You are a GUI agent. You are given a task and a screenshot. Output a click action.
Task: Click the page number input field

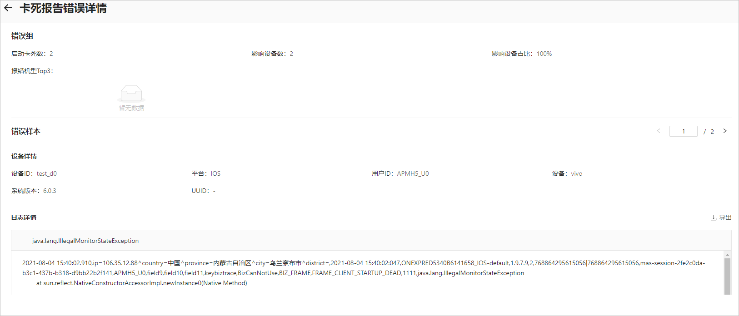coord(683,131)
